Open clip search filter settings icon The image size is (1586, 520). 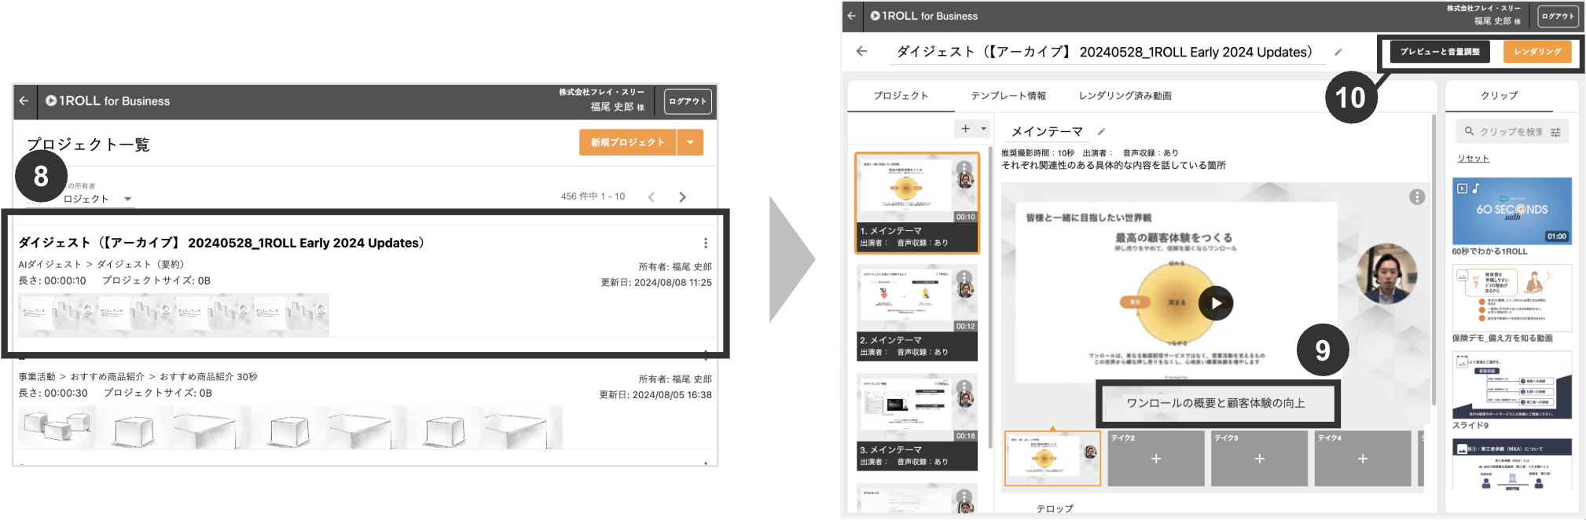[1555, 132]
